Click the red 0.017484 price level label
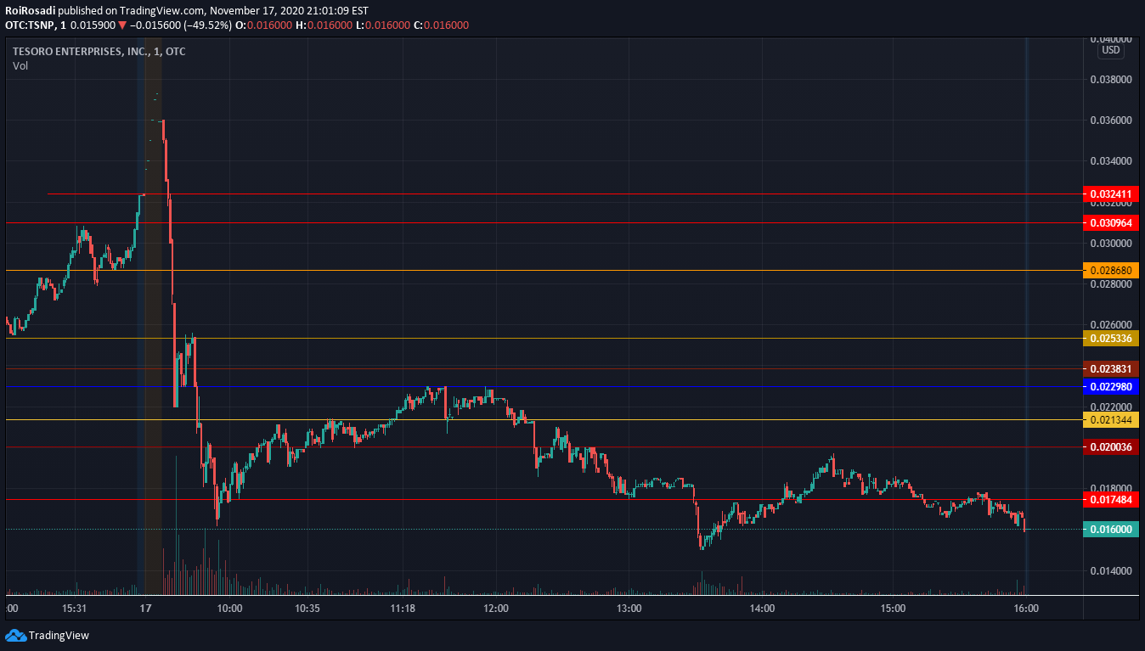The height and width of the screenshot is (651, 1145). (x=1112, y=500)
